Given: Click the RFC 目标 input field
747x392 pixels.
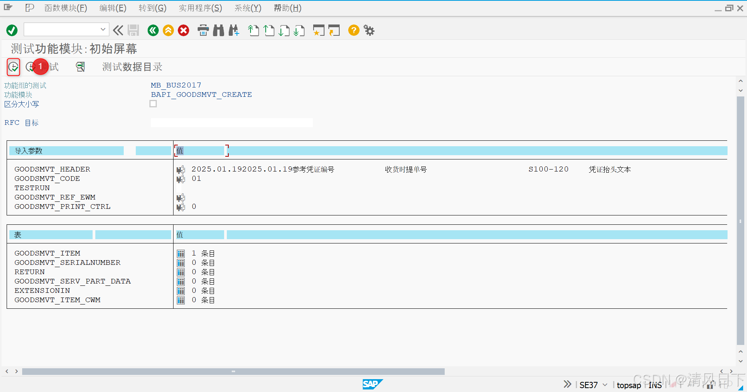Looking at the screenshot, I should [231, 122].
